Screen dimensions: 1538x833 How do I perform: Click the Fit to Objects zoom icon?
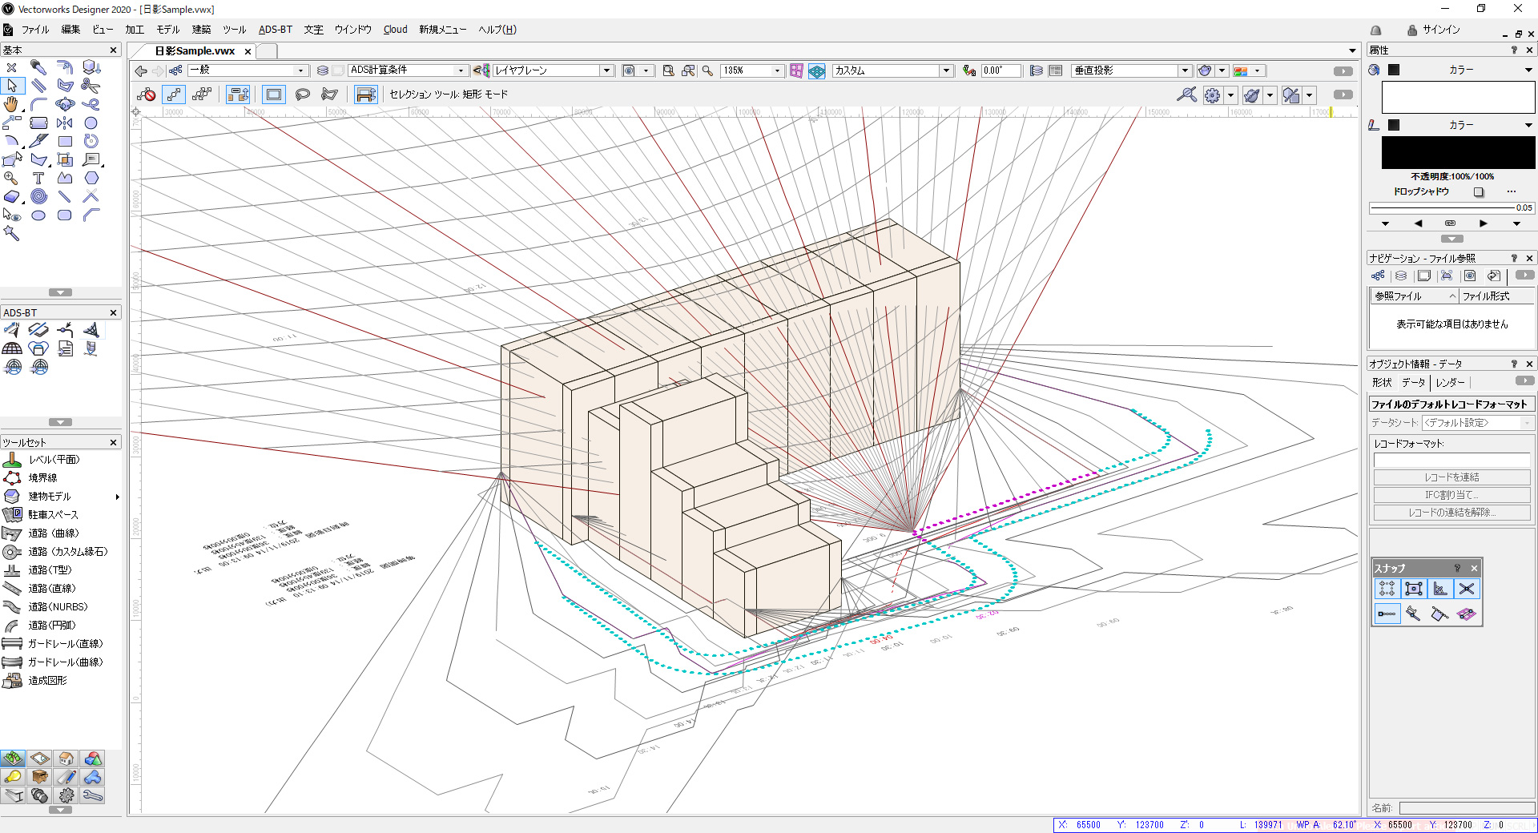click(x=688, y=70)
